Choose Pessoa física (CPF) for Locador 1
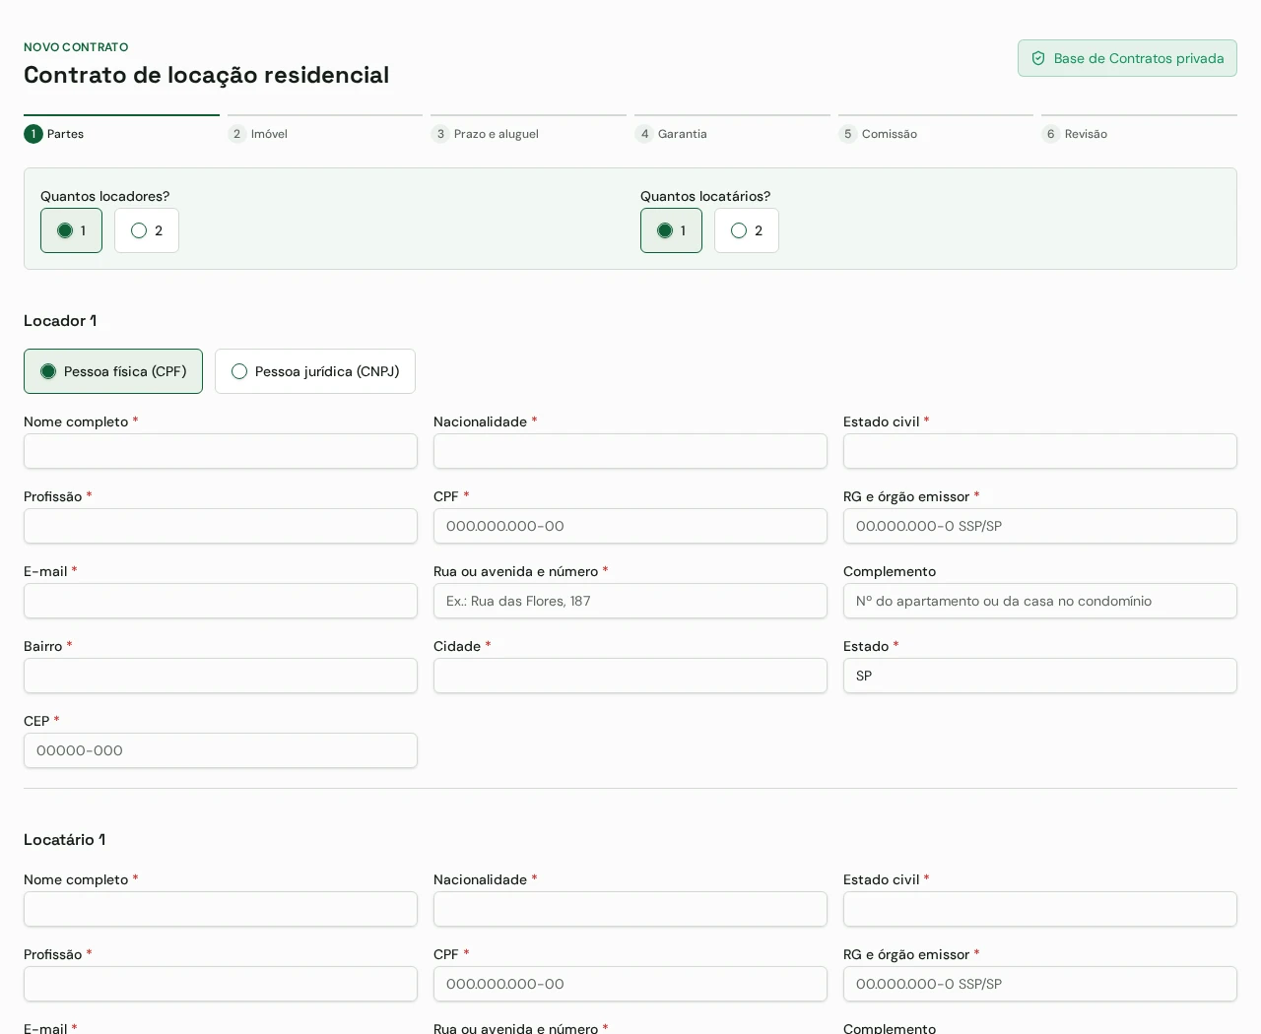Image resolution: width=1261 pixels, height=1034 pixels. (113, 371)
